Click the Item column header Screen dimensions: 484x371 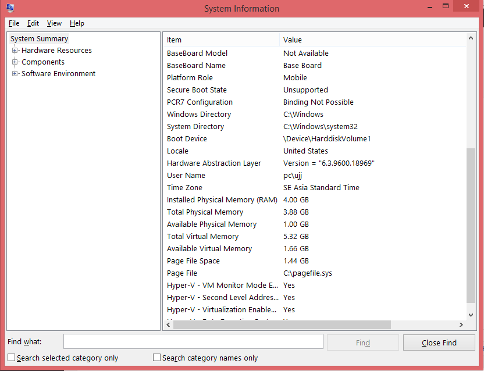coord(221,40)
